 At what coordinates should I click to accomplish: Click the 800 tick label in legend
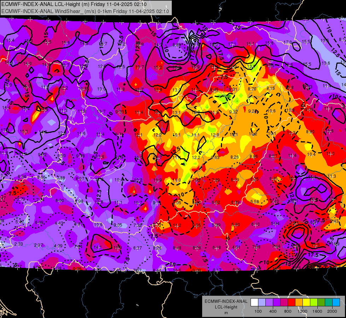(x=288, y=311)
